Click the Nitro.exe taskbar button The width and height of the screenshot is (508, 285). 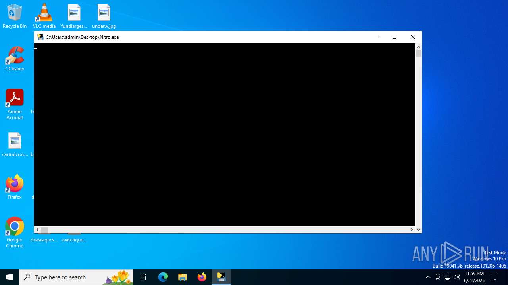[x=221, y=277]
